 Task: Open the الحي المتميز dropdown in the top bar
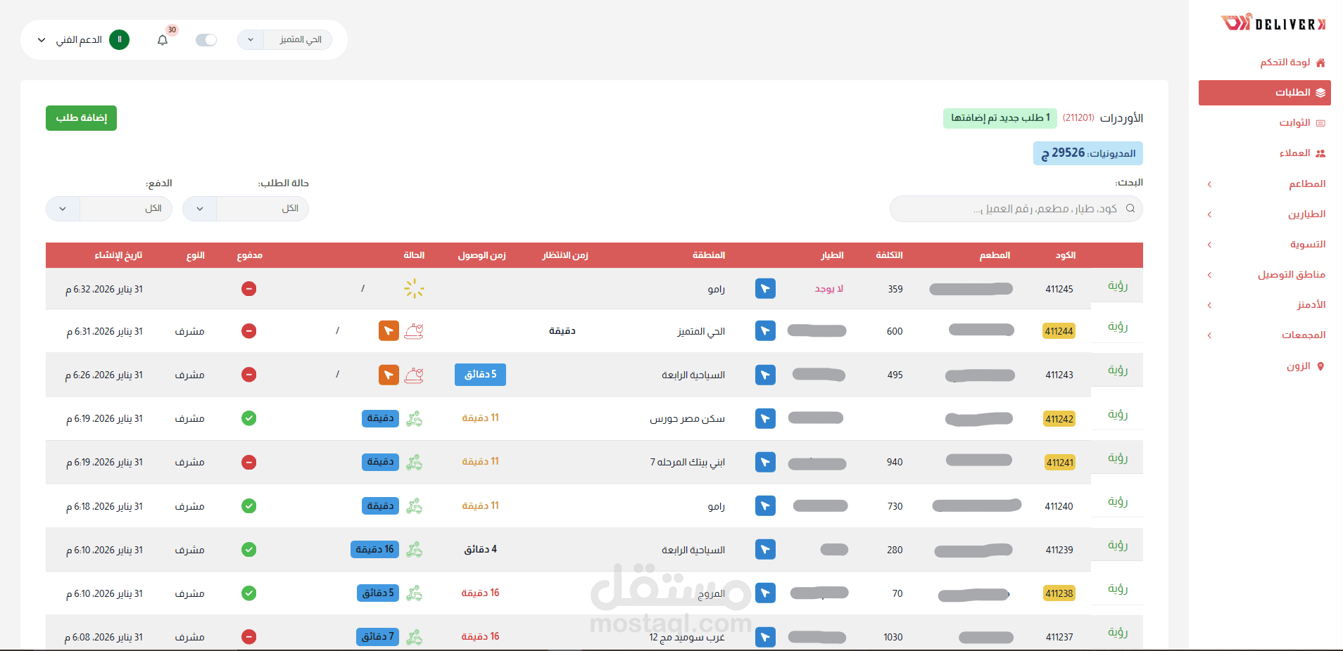tap(284, 39)
